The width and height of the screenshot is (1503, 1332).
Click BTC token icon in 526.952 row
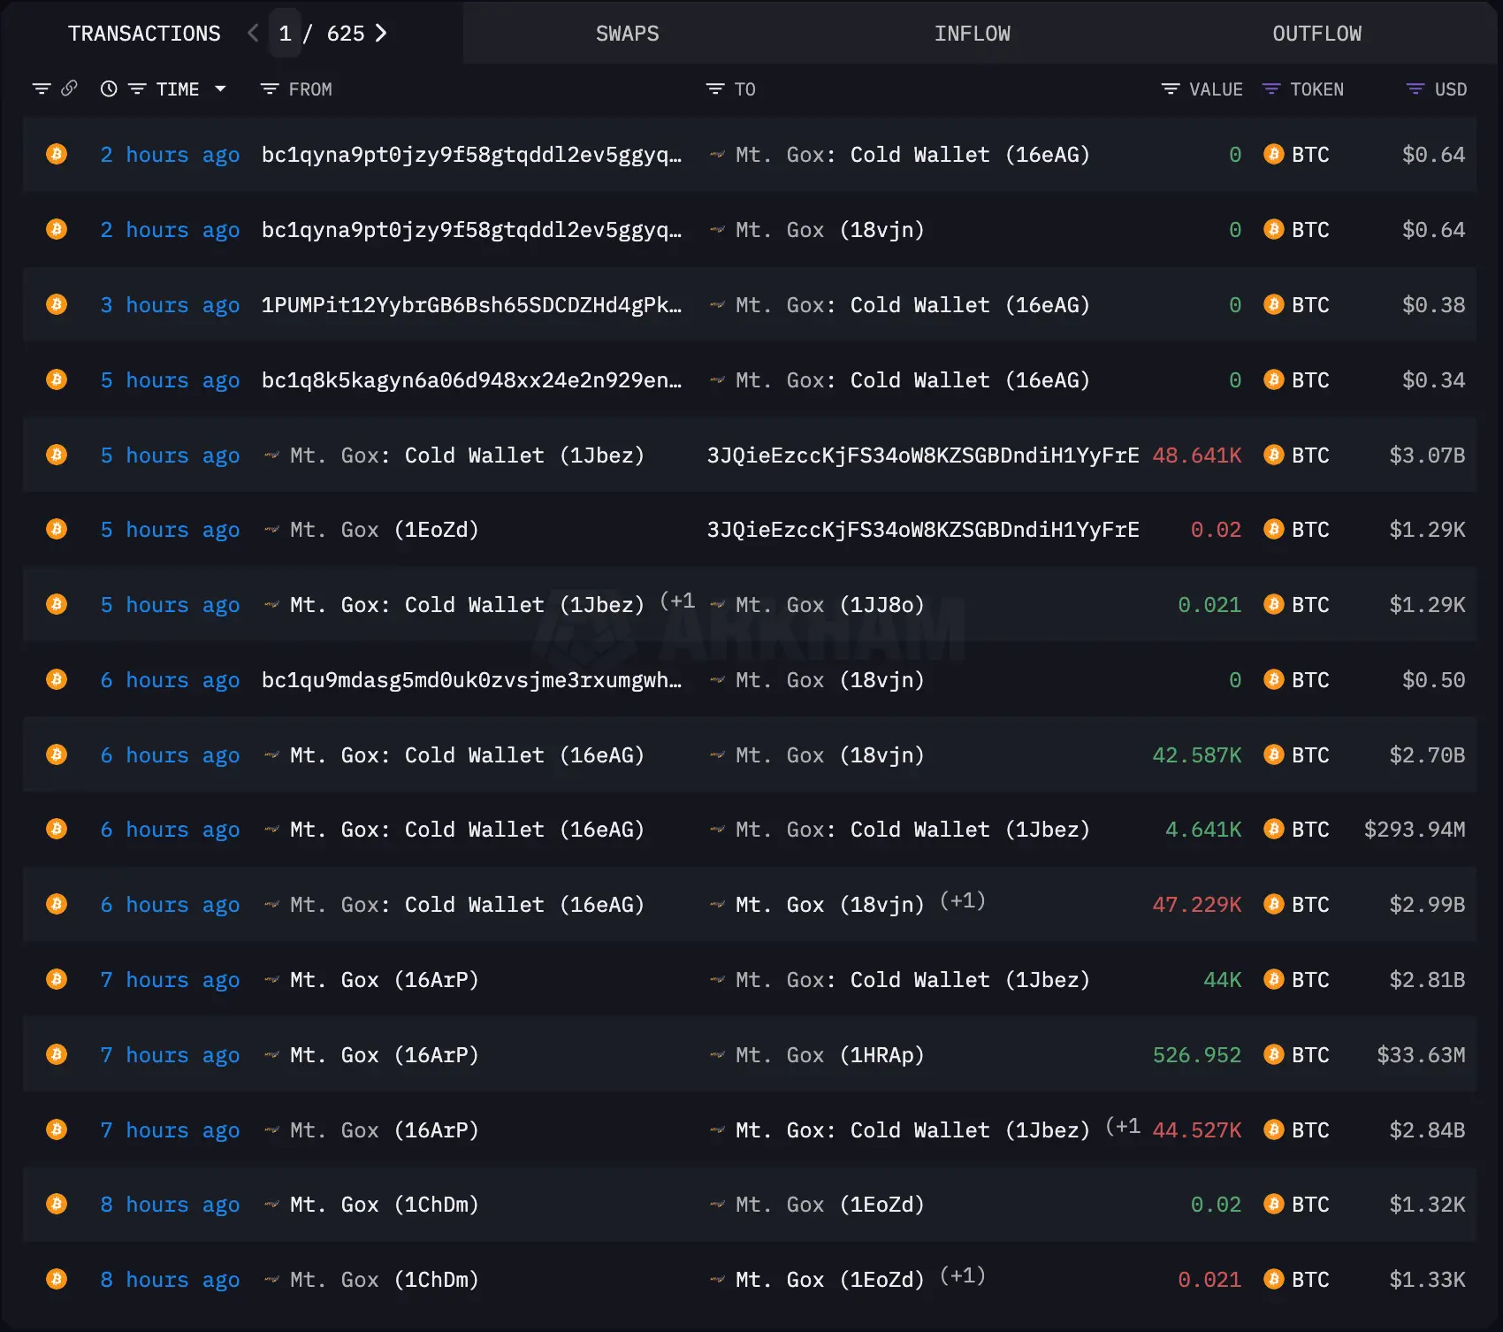pyautogui.click(x=1274, y=1054)
